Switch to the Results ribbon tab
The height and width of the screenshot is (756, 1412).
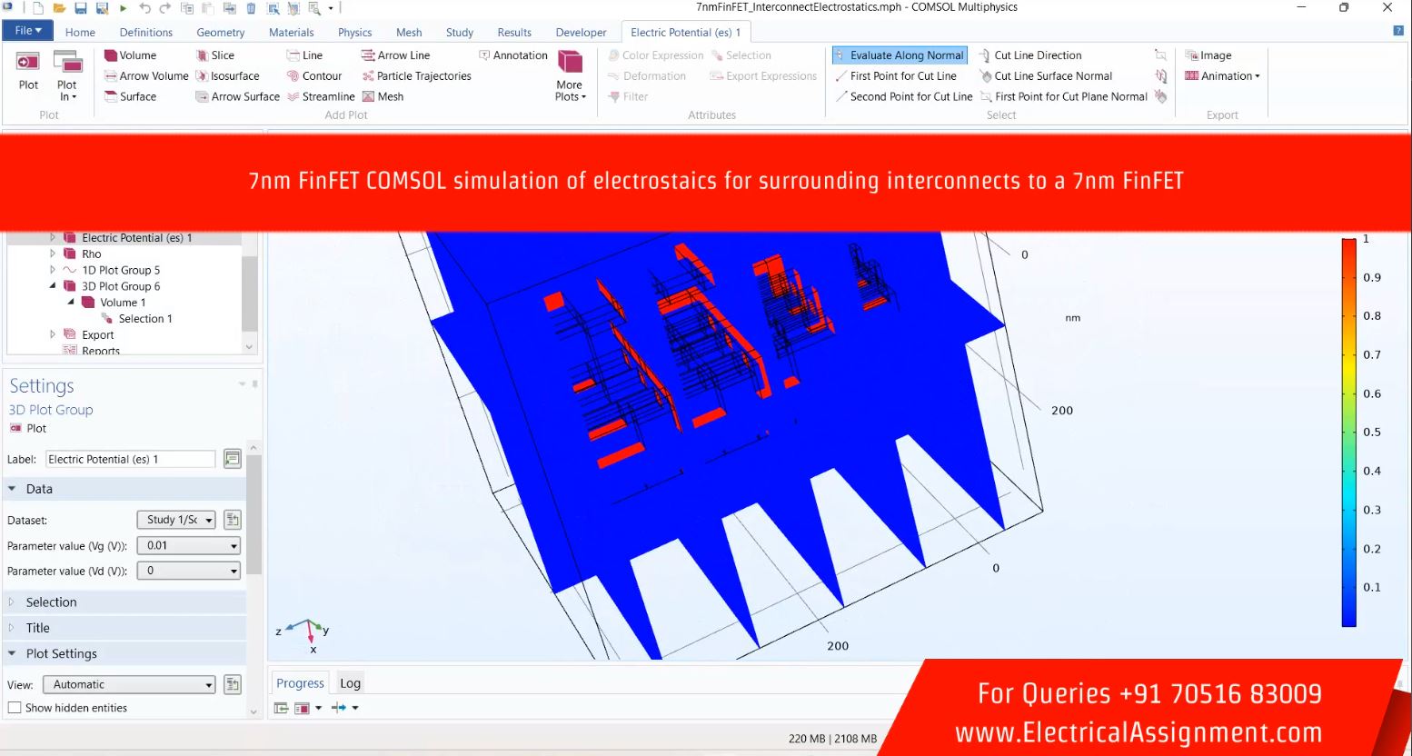coord(514,33)
